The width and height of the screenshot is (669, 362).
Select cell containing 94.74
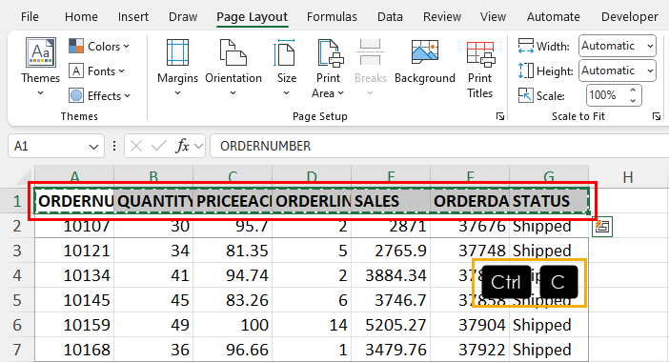[233, 275]
